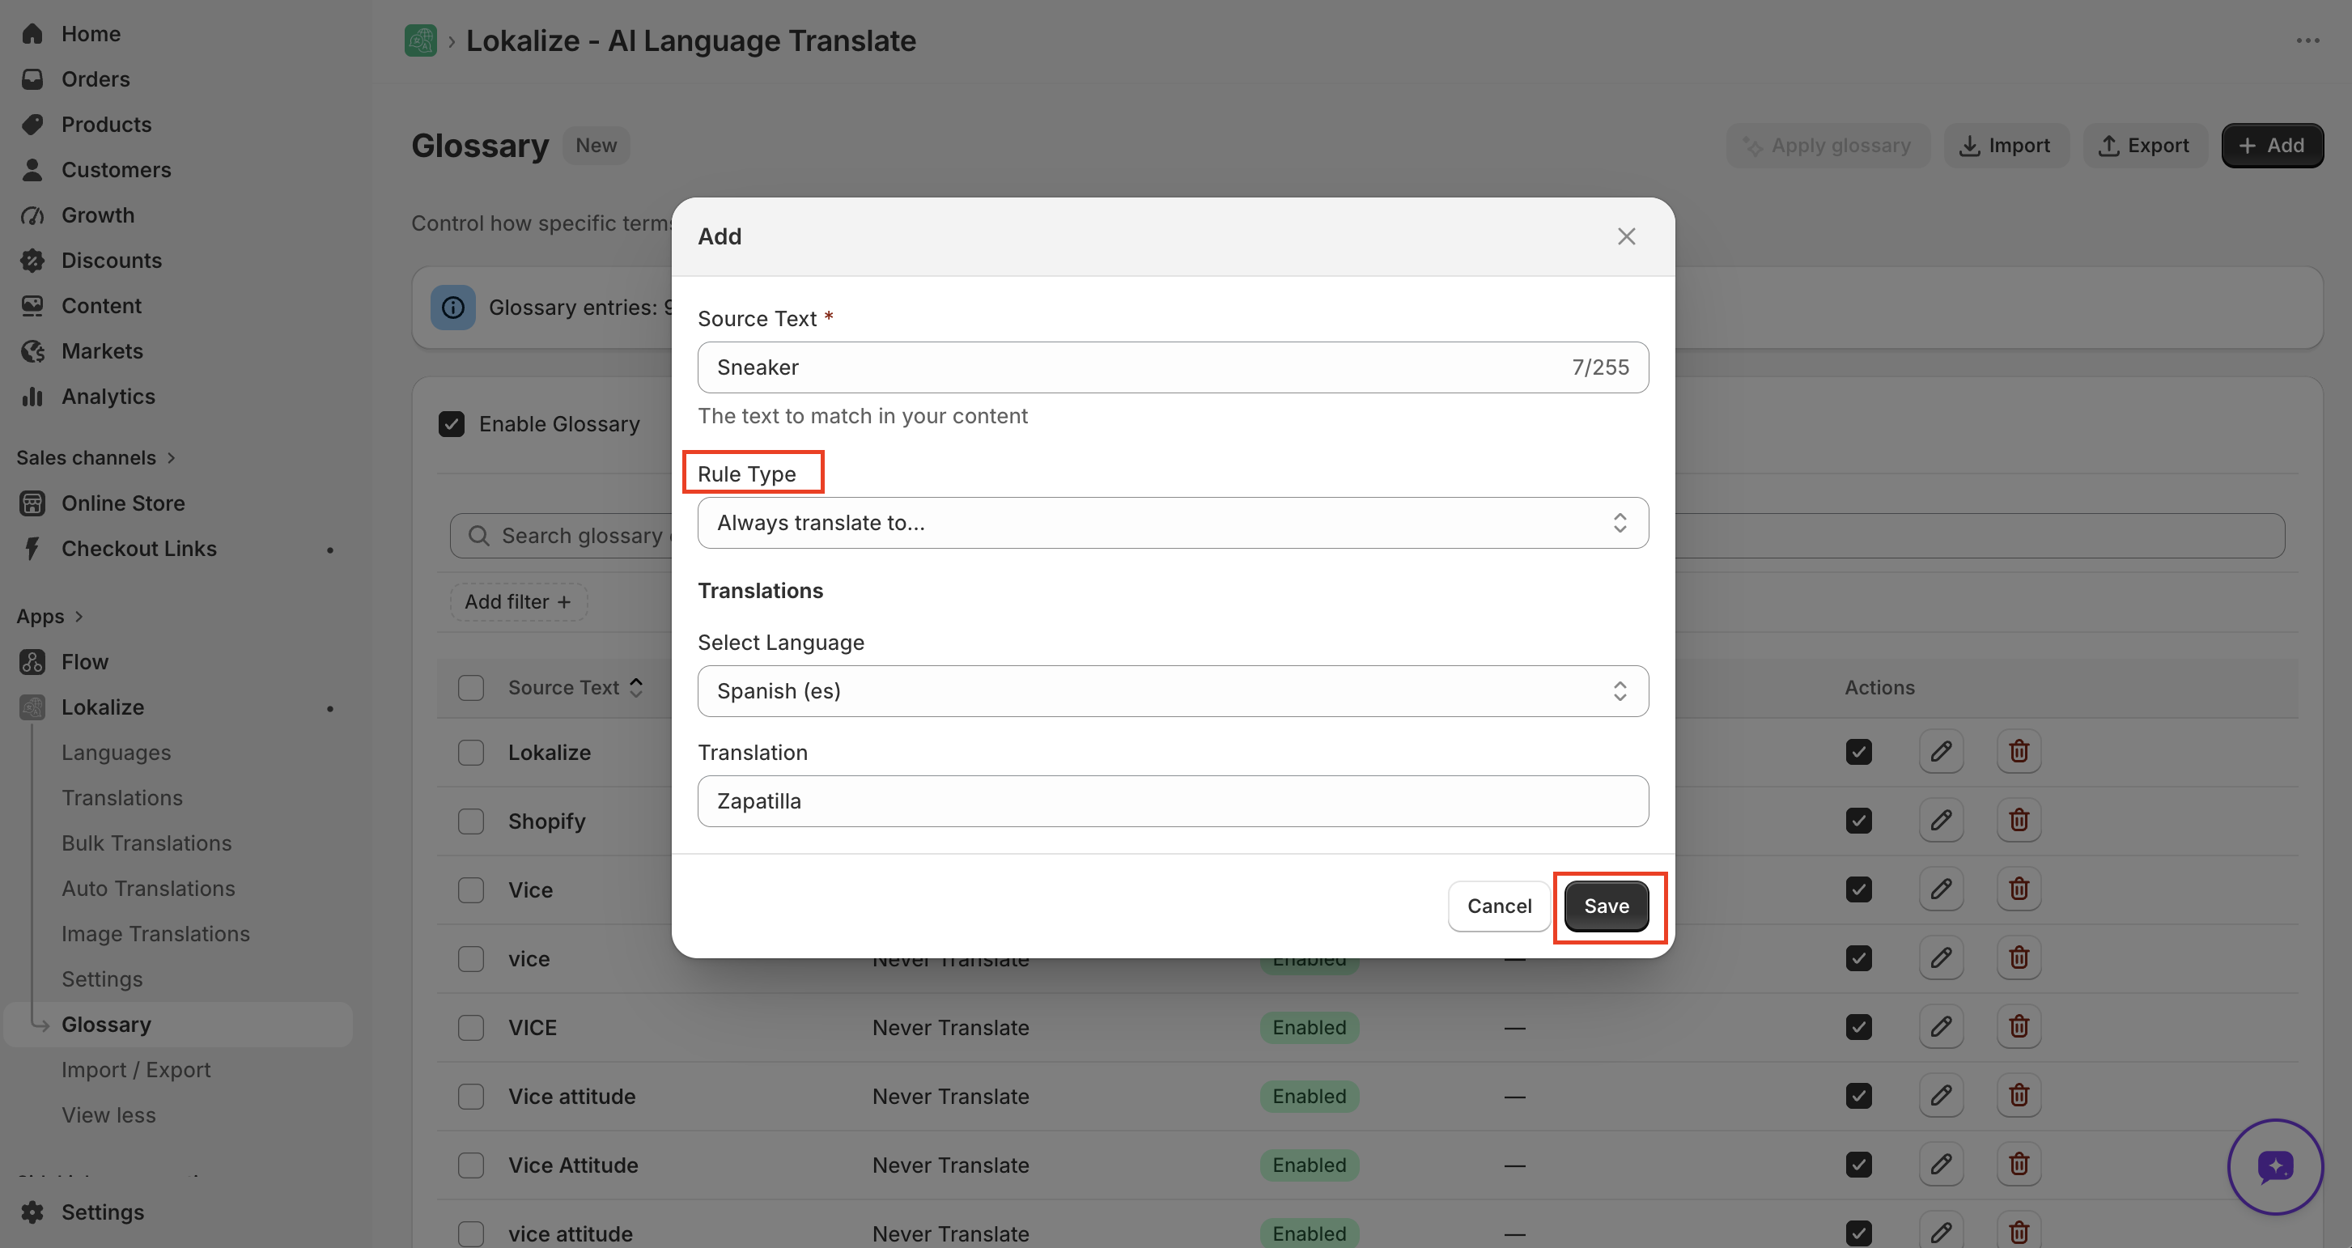Screen dimensions: 2352x1248
Task: Edit the Vice attitude entry
Action: 1940,1094
